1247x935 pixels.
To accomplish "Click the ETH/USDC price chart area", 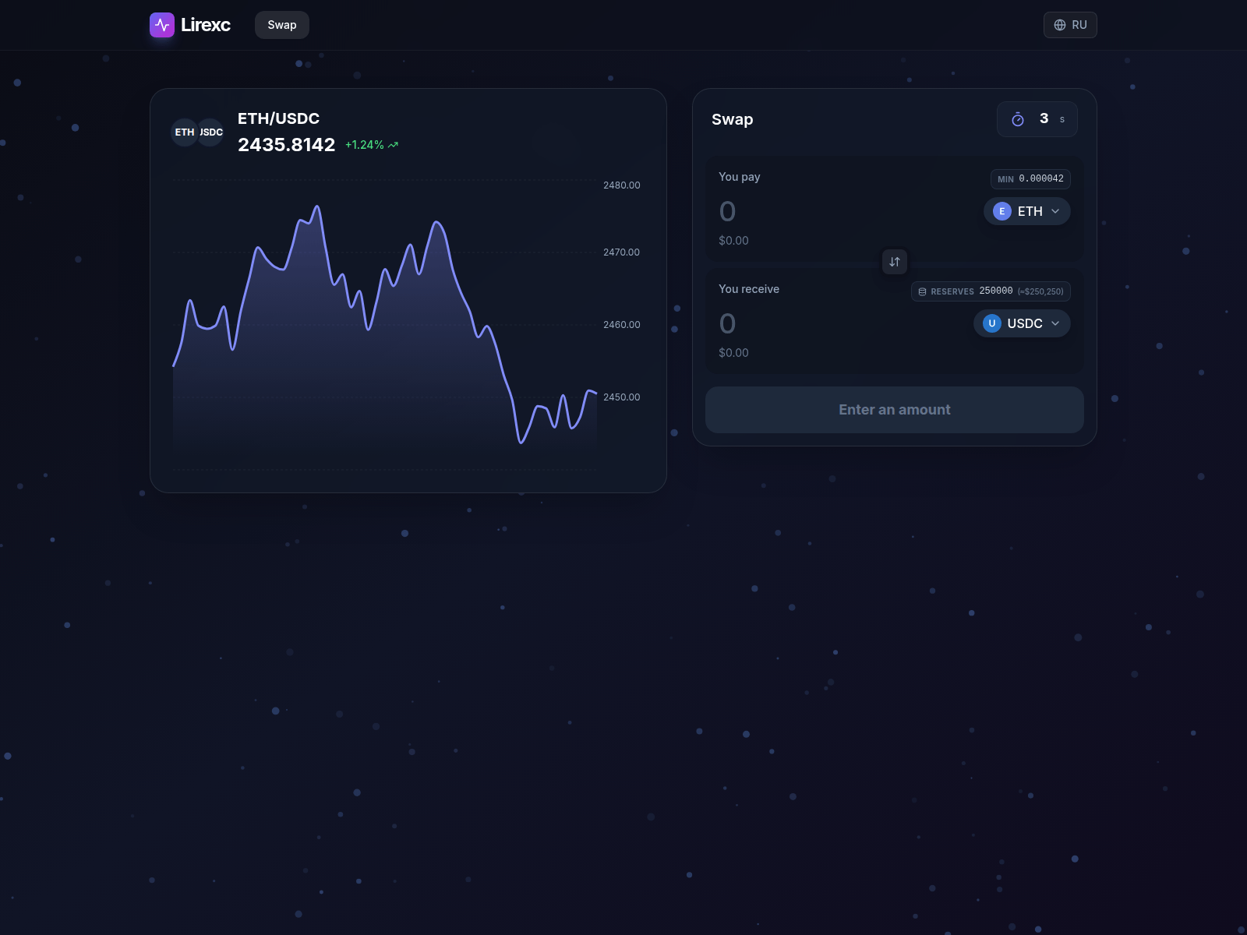I will (x=385, y=324).
